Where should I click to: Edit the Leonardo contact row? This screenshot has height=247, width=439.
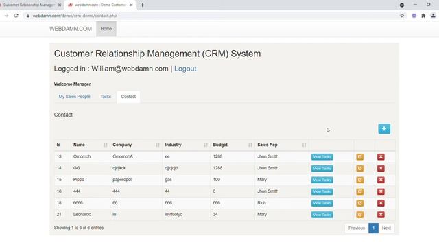359,215
